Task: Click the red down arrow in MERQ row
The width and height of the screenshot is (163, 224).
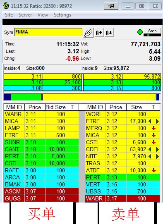Action: pos(154,128)
